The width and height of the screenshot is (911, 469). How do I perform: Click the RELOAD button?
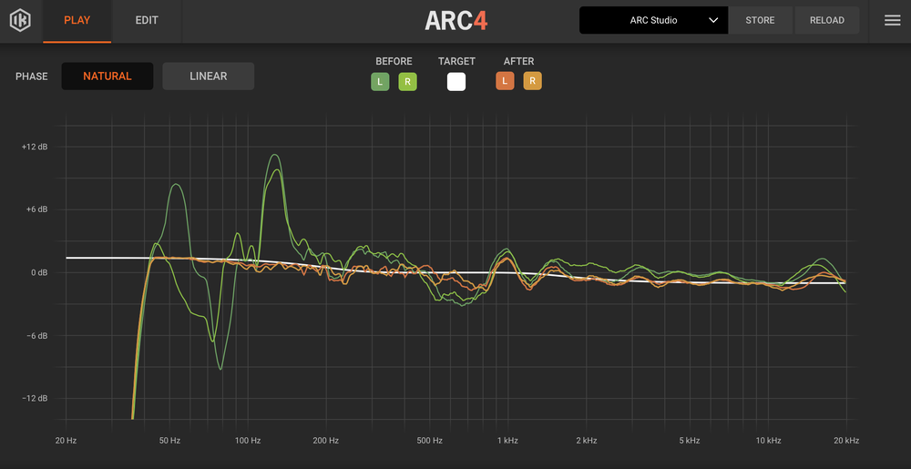tap(827, 20)
